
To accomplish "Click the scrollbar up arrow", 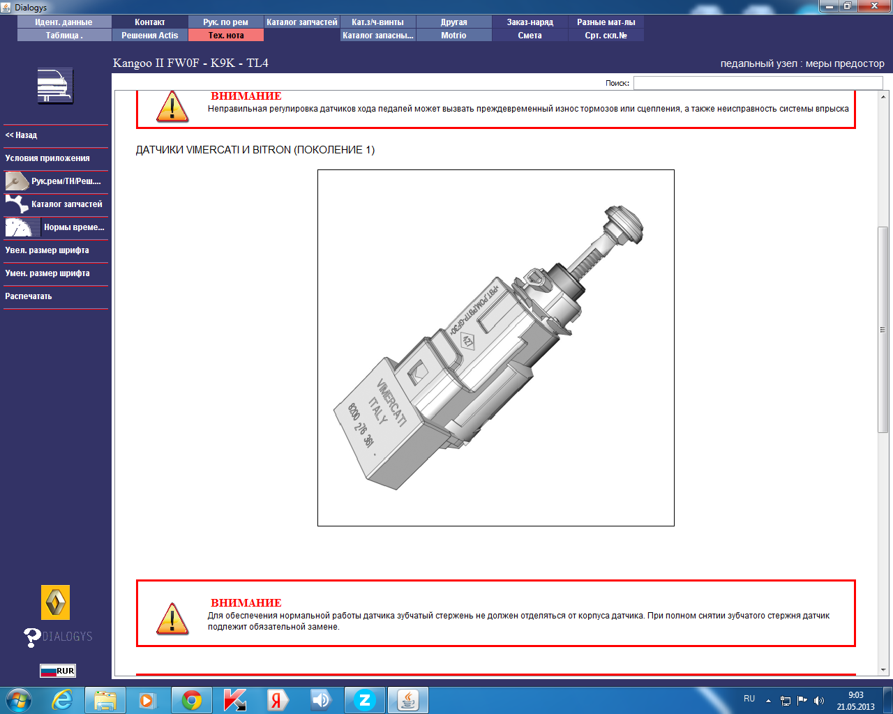I will coord(883,96).
